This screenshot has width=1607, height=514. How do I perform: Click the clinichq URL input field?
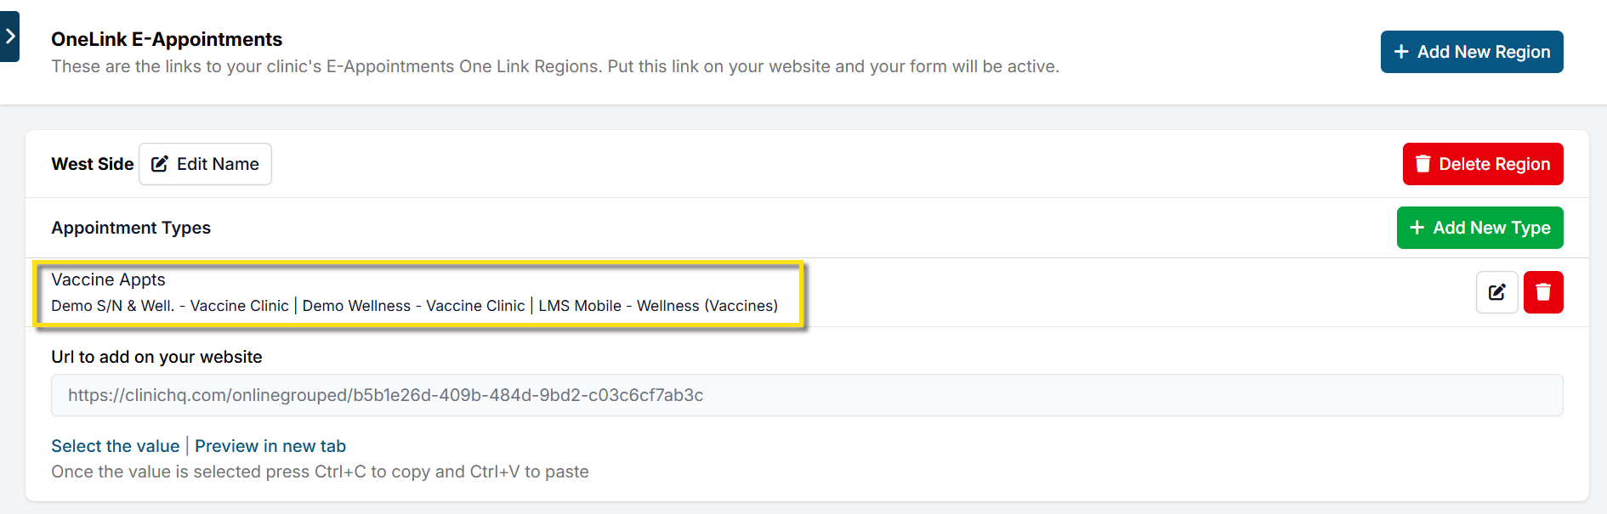[x=806, y=395]
